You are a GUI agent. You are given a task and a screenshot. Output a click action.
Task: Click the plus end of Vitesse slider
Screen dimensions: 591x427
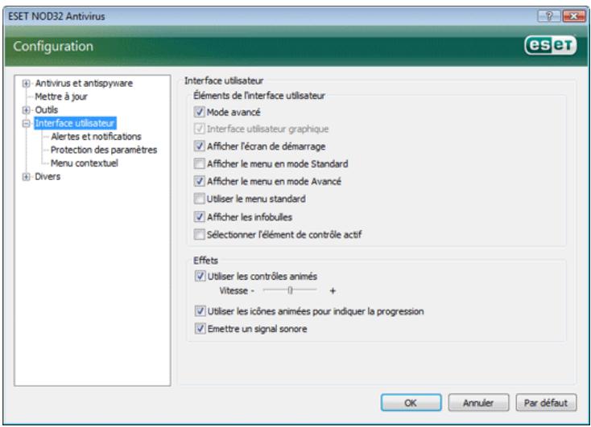point(333,290)
